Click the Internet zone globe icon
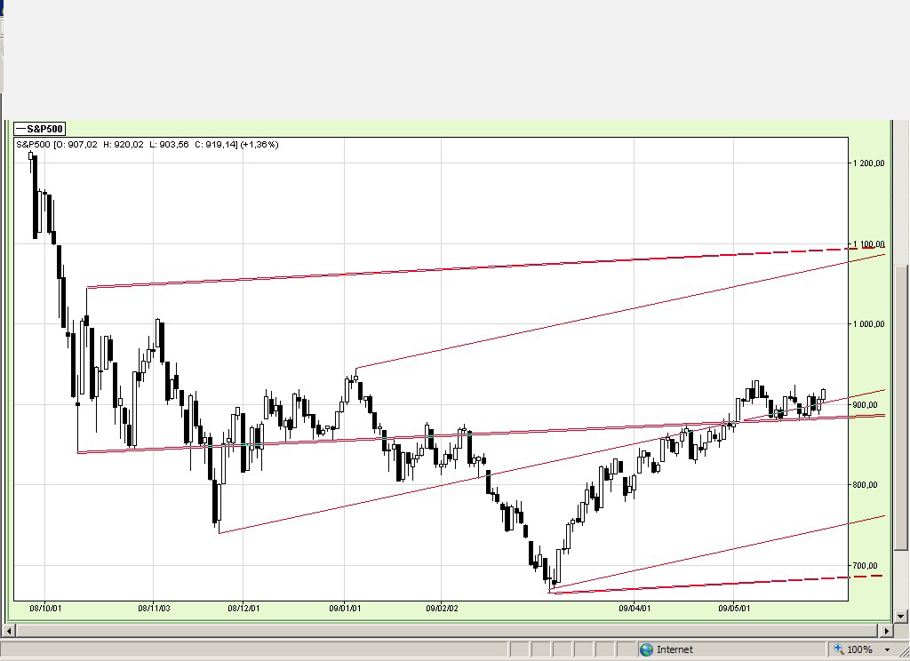This screenshot has width=910, height=661. (x=647, y=649)
